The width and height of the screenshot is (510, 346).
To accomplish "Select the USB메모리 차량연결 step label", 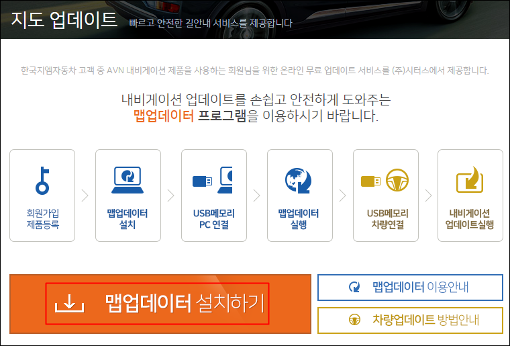I will (387, 219).
